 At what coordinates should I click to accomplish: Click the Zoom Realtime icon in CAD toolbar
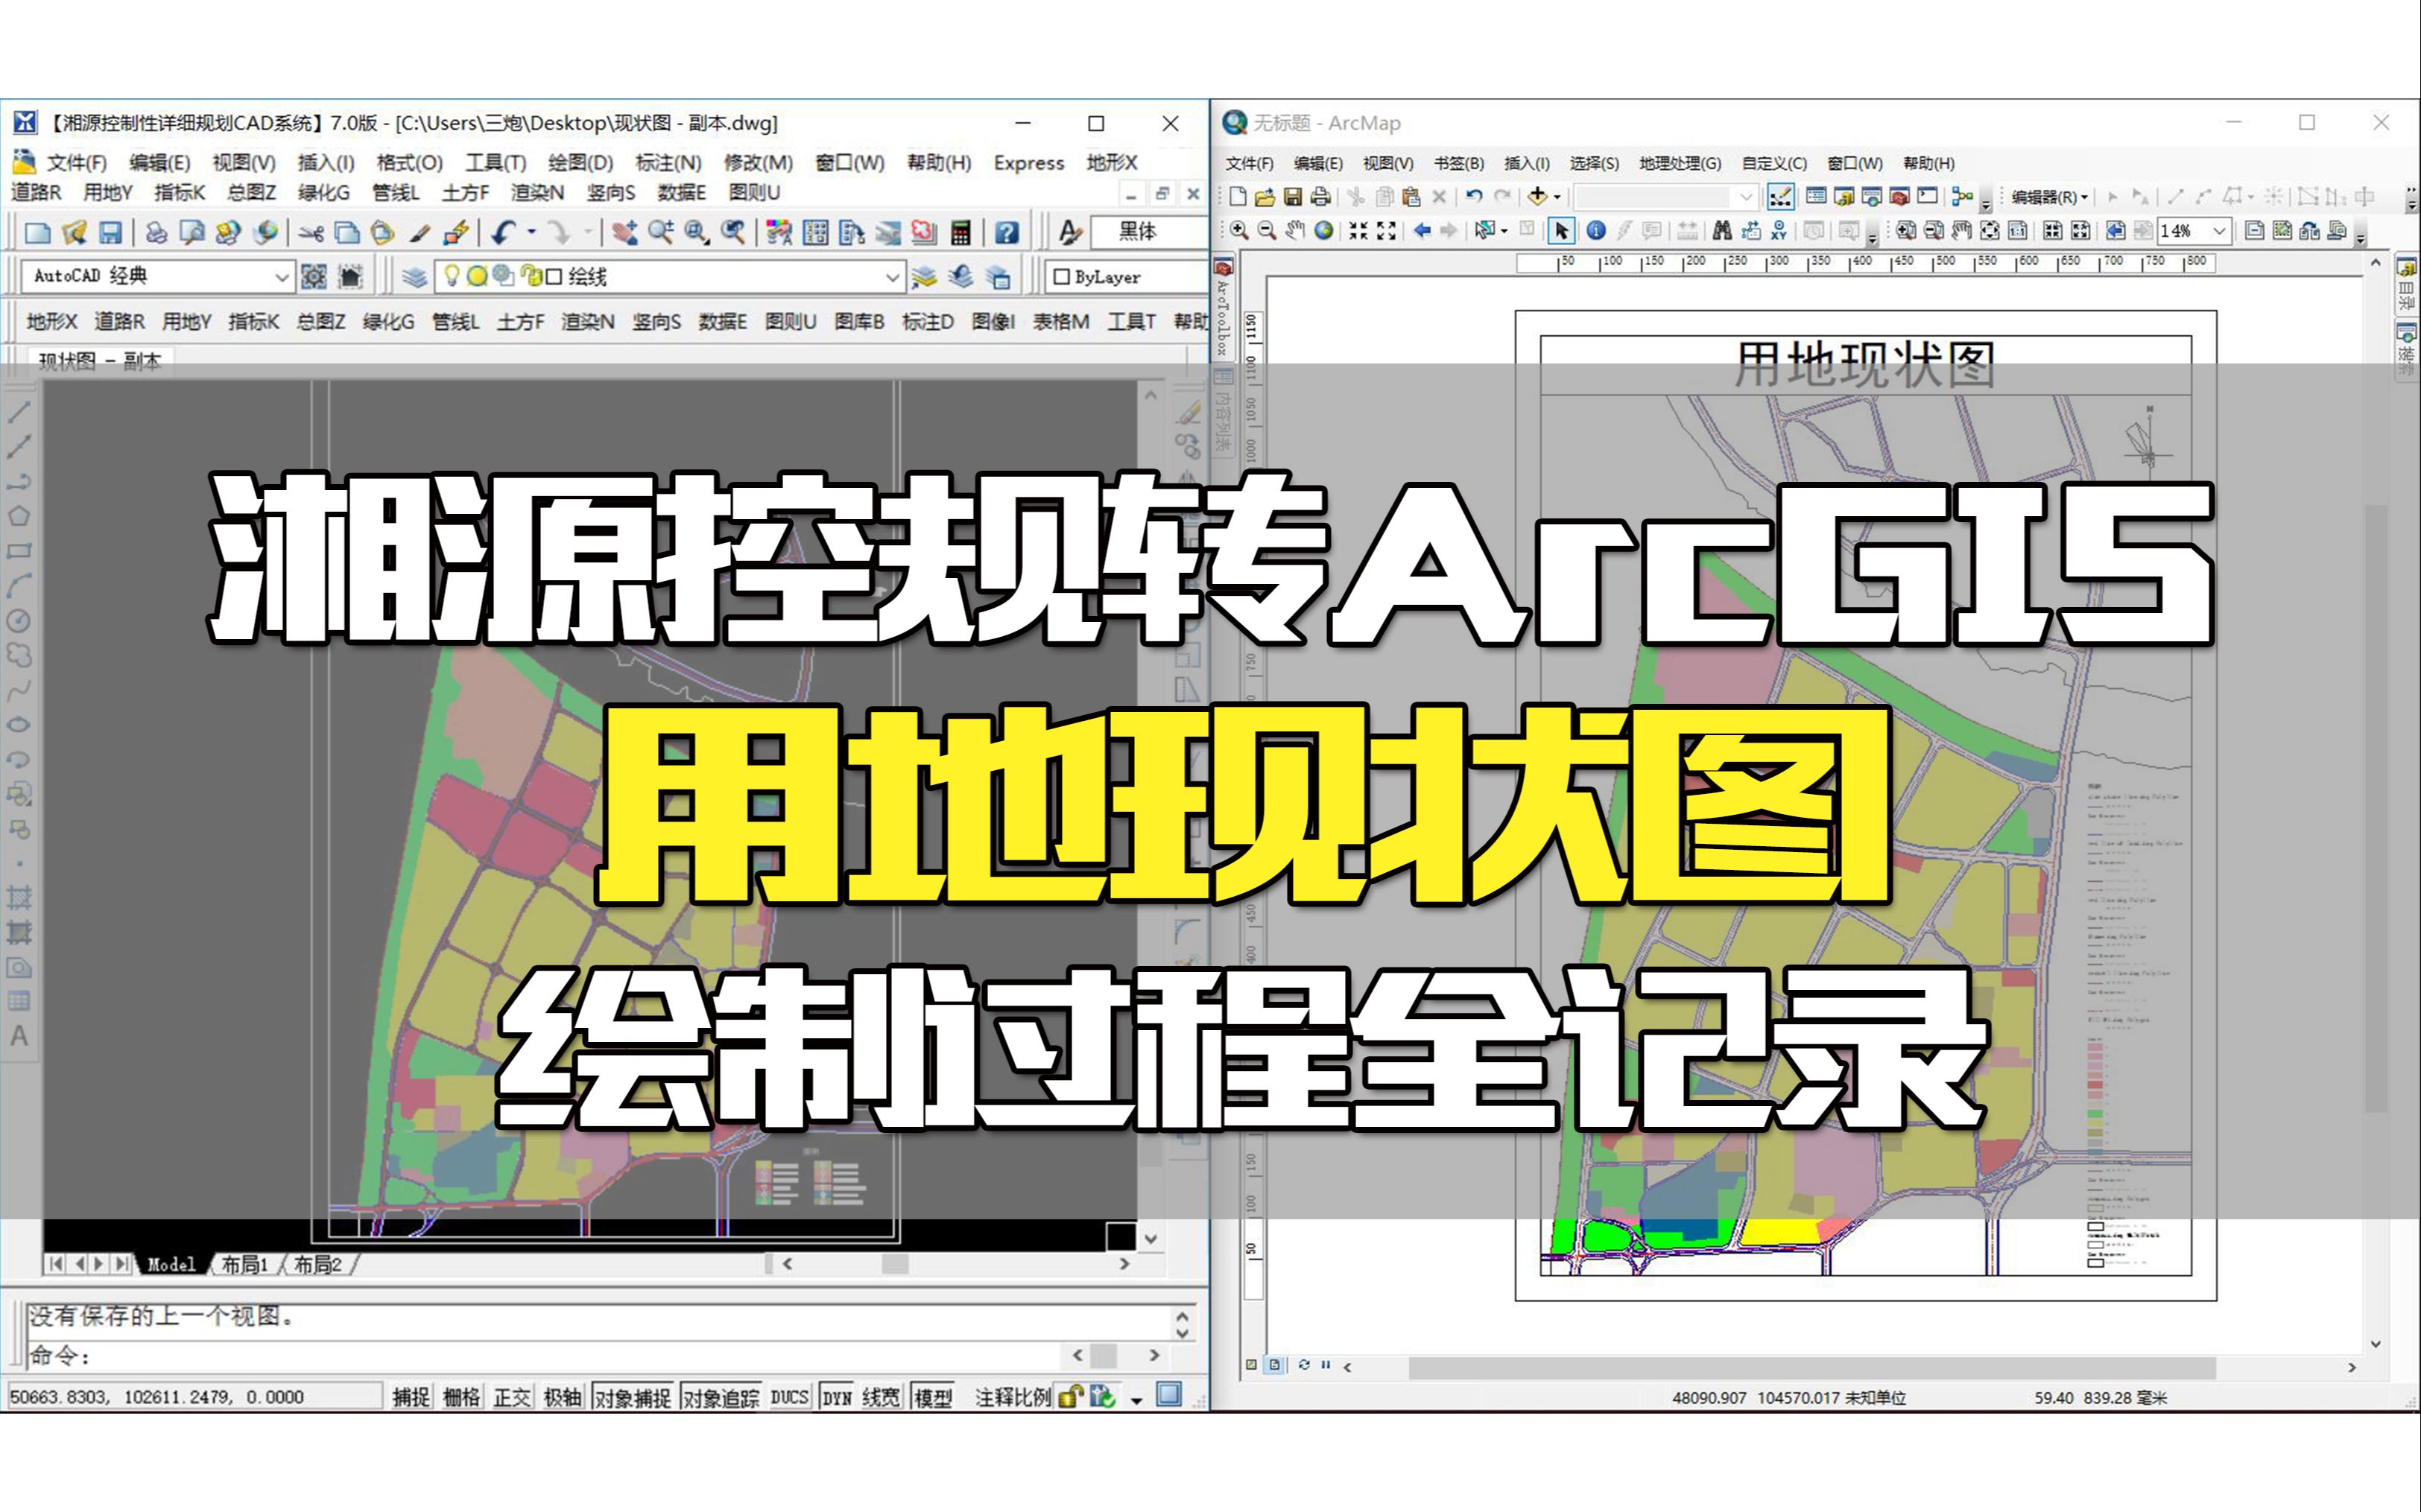coord(660,233)
